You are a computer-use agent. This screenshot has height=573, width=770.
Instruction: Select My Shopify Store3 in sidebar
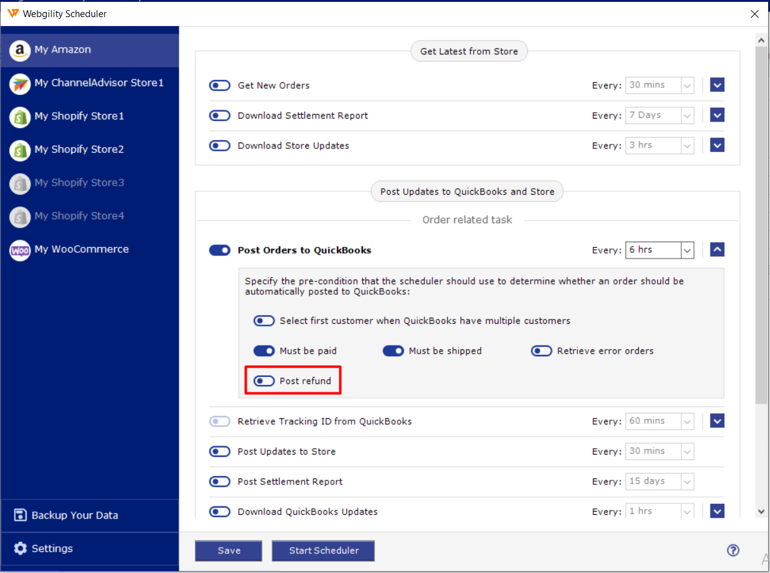pos(79,183)
